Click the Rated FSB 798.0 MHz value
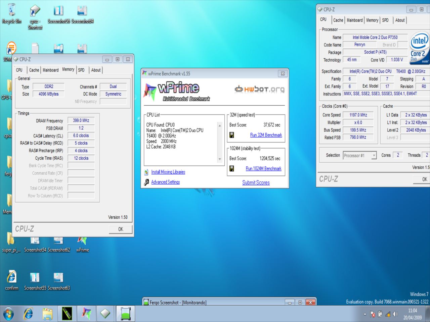Image resolution: width=430 pixels, height=322 pixels. (x=358, y=137)
